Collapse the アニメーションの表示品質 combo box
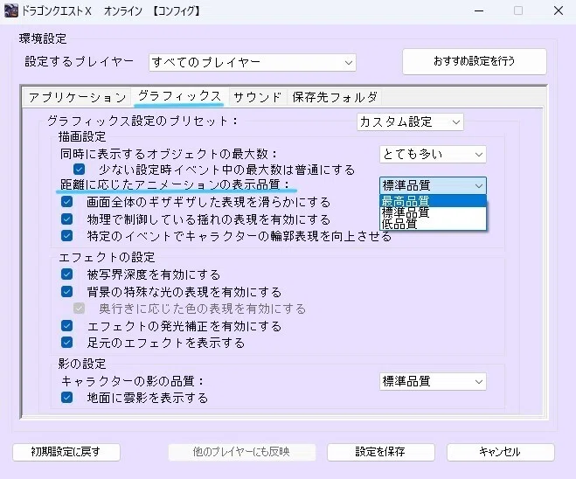576x479 pixels. [433, 185]
